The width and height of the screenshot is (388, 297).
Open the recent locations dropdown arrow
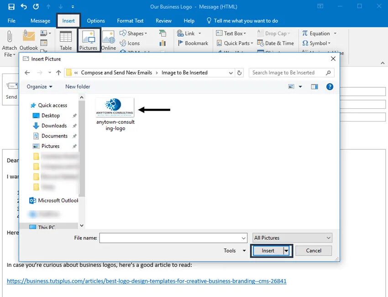click(x=50, y=73)
